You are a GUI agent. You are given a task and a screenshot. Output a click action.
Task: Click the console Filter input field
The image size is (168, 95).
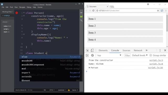coord(127,55)
